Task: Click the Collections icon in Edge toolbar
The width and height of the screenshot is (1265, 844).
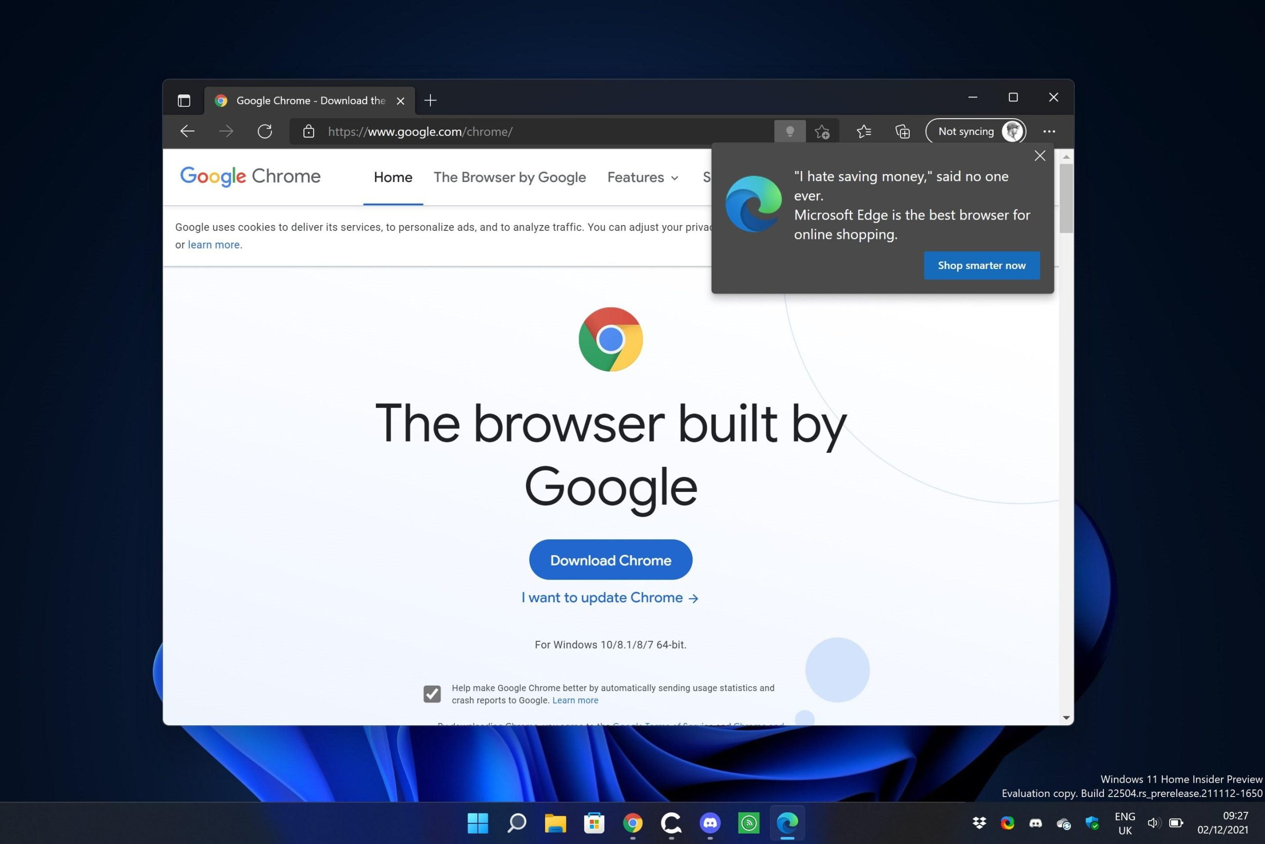Action: (x=902, y=132)
